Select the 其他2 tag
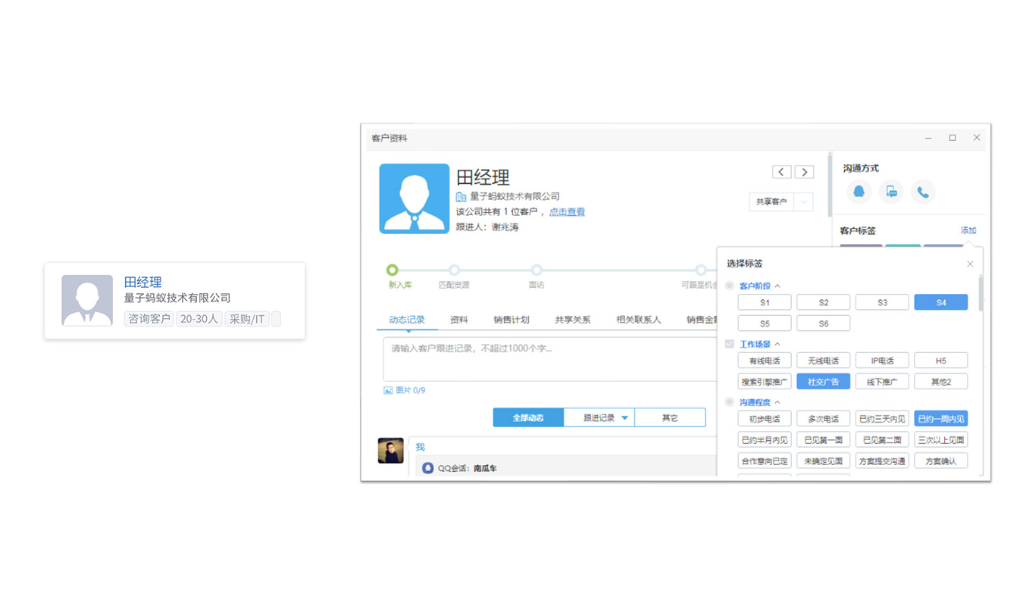This screenshot has height=606, width=1023. click(x=941, y=382)
